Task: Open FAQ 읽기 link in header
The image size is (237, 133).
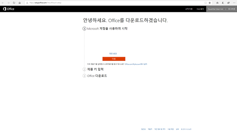Action: [x=200, y=9]
